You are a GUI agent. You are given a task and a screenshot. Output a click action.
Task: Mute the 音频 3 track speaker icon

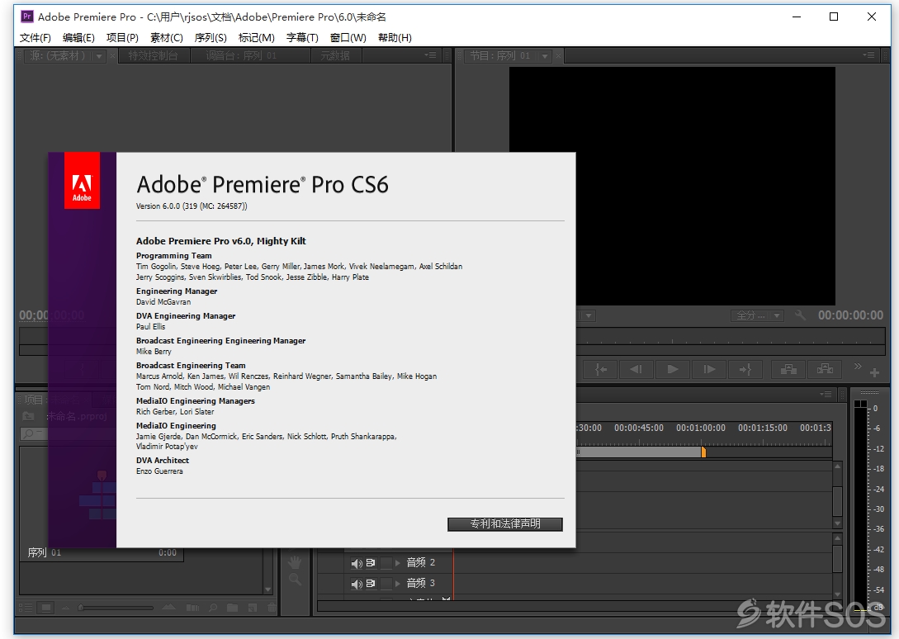(357, 584)
